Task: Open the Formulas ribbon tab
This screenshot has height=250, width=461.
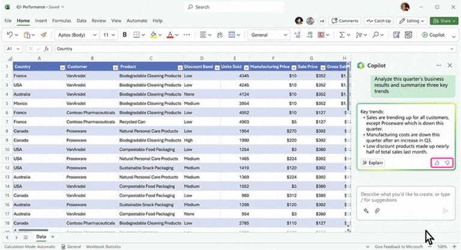Action: (61, 20)
